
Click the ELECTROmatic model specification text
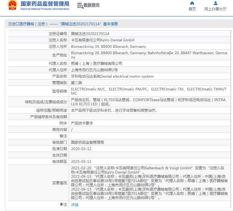coord(149,91)
